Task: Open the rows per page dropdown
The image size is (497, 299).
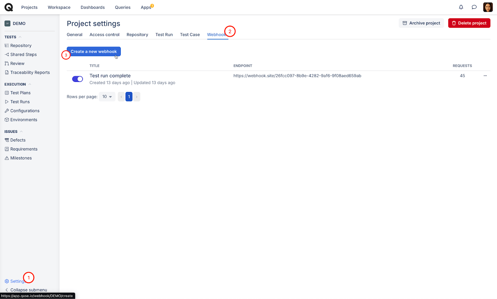Action: pyautogui.click(x=107, y=97)
